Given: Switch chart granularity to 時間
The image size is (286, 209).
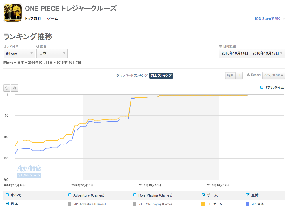Looking at the screenshot, I should click(x=230, y=75).
